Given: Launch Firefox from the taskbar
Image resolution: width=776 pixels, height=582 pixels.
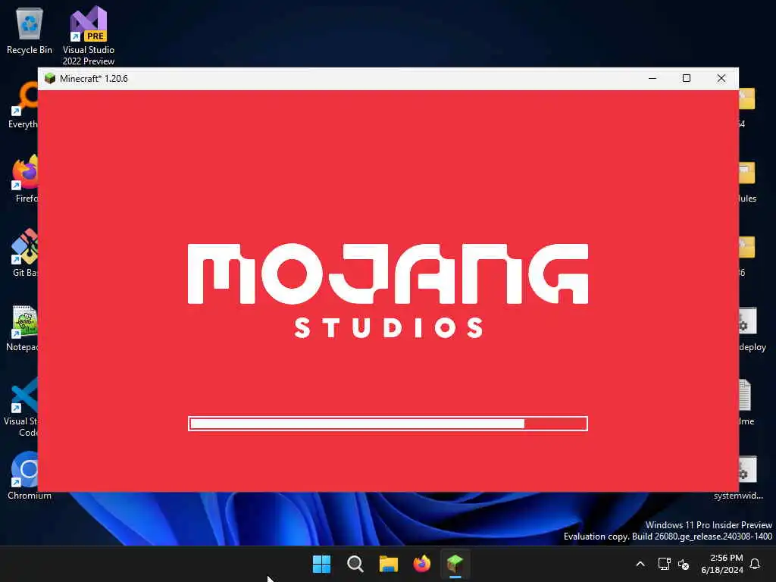Looking at the screenshot, I should 421,564.
